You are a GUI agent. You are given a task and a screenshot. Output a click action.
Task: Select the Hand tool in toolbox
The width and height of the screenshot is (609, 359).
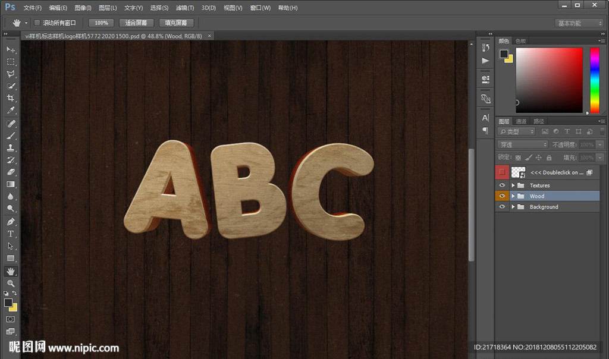click(11, 271)
